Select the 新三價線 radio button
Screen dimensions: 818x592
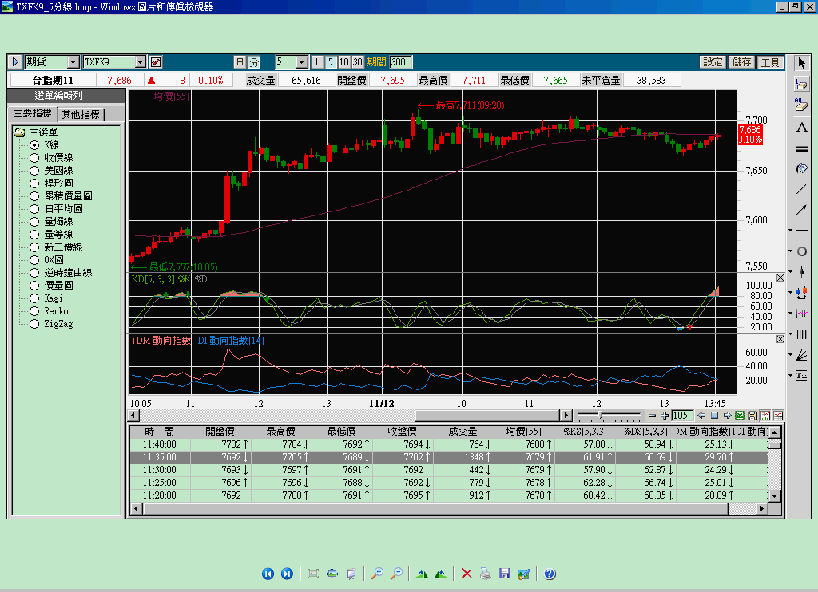[x=34, y=247]
